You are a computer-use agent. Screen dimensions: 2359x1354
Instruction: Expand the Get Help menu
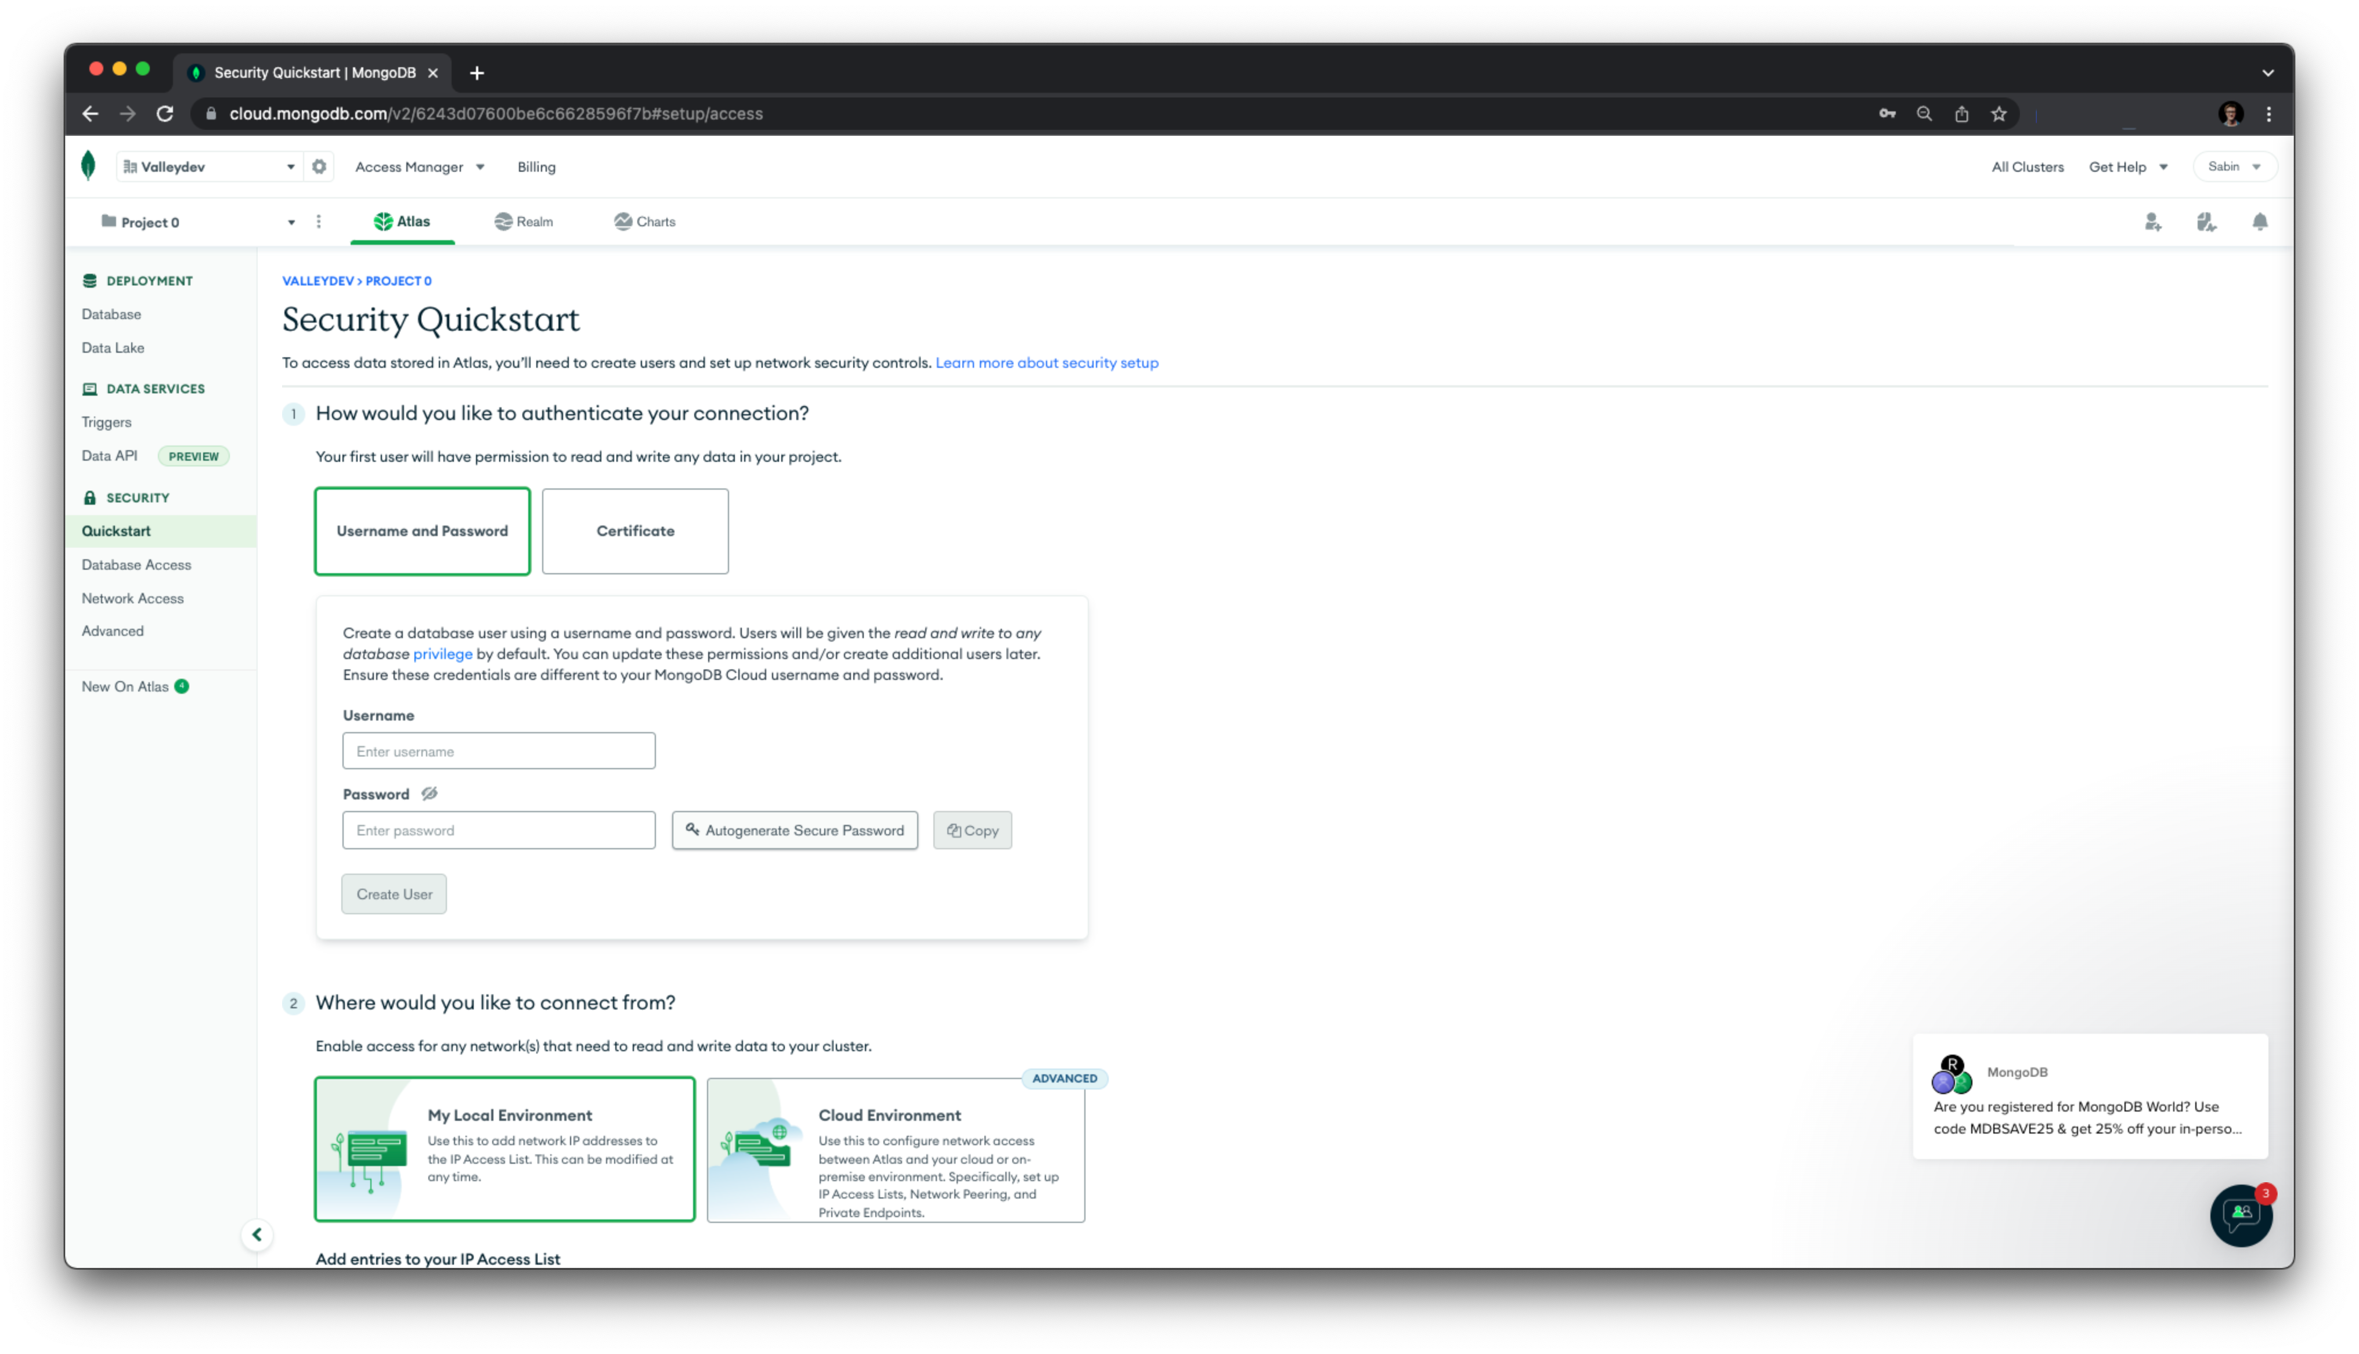(x=2127, y=166)
